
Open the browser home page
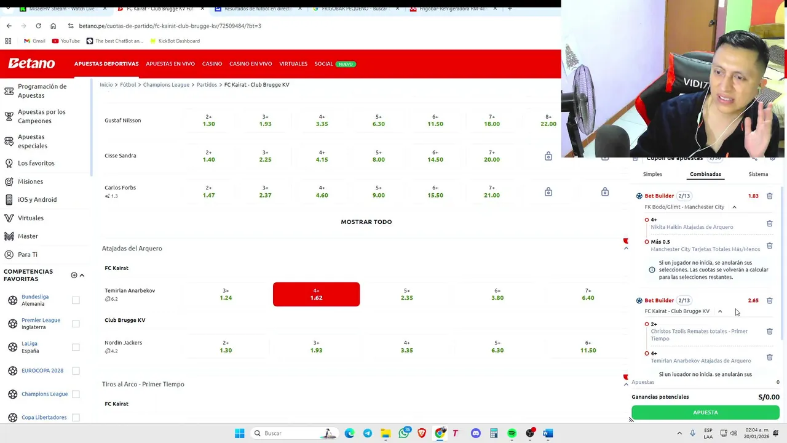coord(53,26)
